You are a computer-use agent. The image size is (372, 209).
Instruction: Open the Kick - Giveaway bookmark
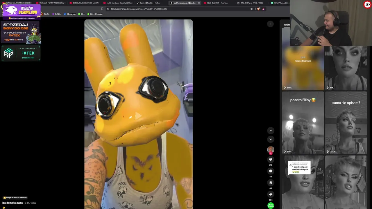(95, 14)
